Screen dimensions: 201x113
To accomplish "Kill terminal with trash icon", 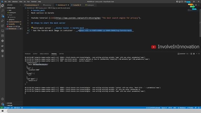I will pos(194,54).
